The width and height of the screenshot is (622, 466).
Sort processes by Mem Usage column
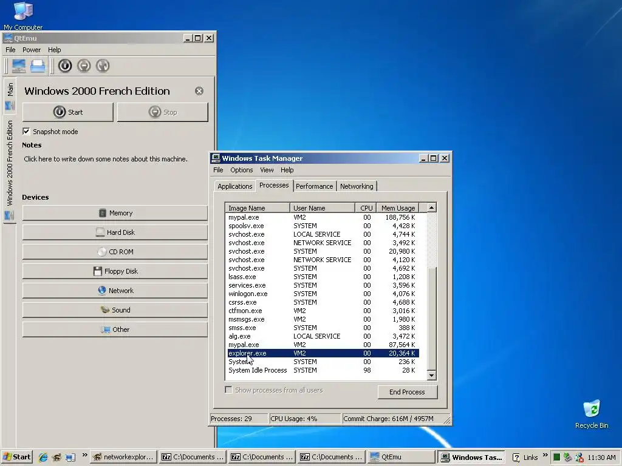397,208
